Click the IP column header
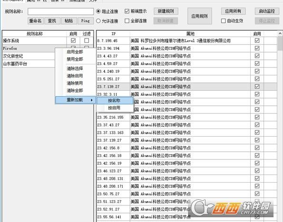 coord(113,34)
